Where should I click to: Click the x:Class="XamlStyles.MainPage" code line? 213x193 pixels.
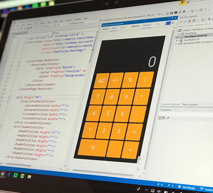point(63,51)
